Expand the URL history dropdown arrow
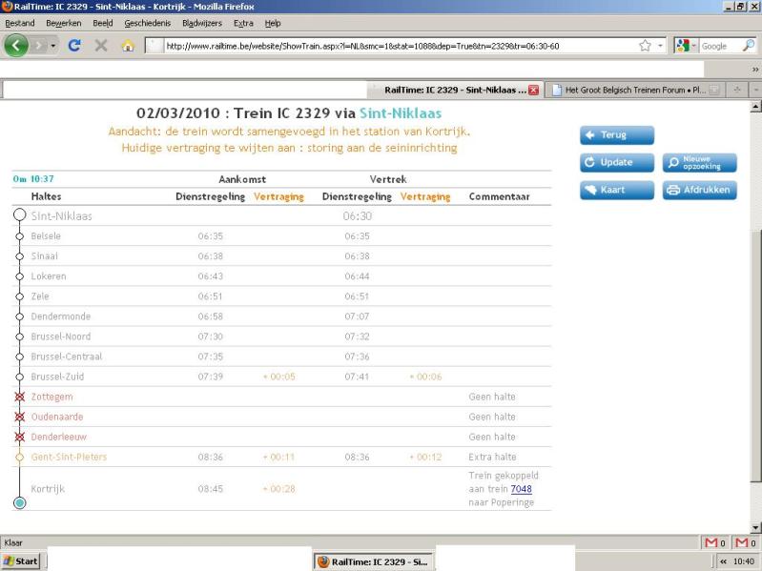This screenshot has height=571, width=762. click(660, 45)
